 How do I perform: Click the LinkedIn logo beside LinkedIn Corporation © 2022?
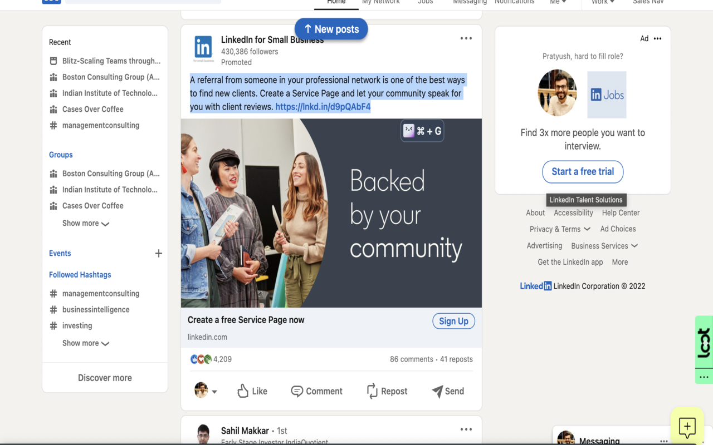click(x=536, y=286)
